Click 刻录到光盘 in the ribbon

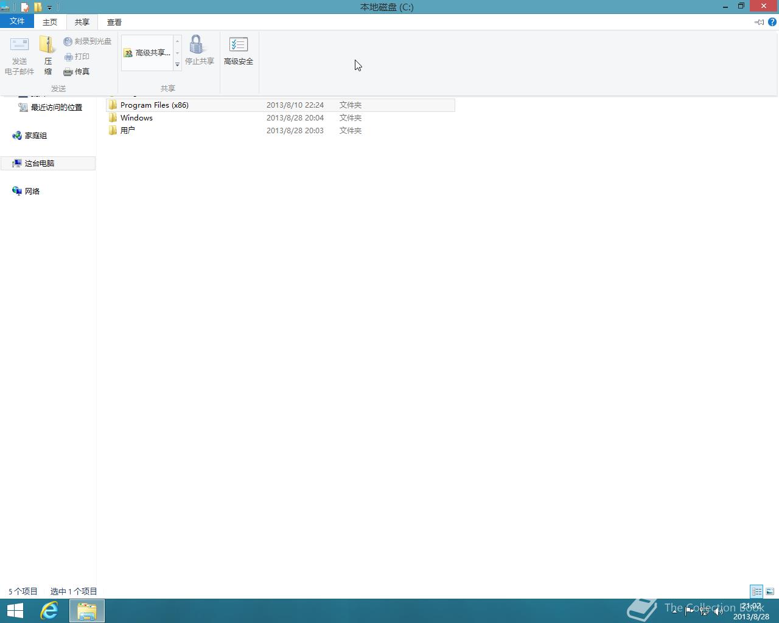click(88, 41)
